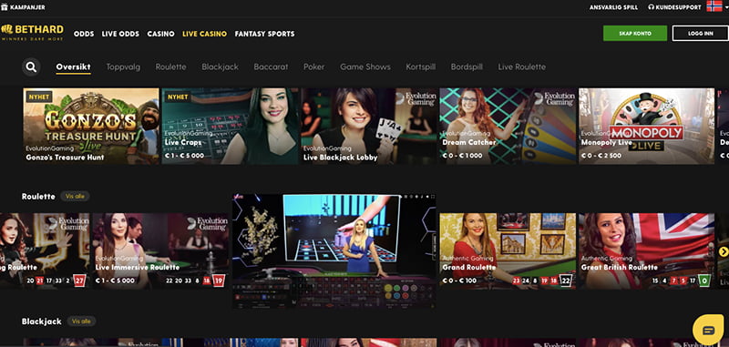Open Live Odds in the main menu
The height and width of the screenshot is (347, 729).
pos(120,34)
